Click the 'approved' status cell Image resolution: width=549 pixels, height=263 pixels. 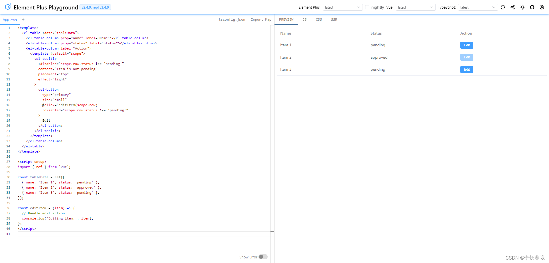(x=379, y=57)
